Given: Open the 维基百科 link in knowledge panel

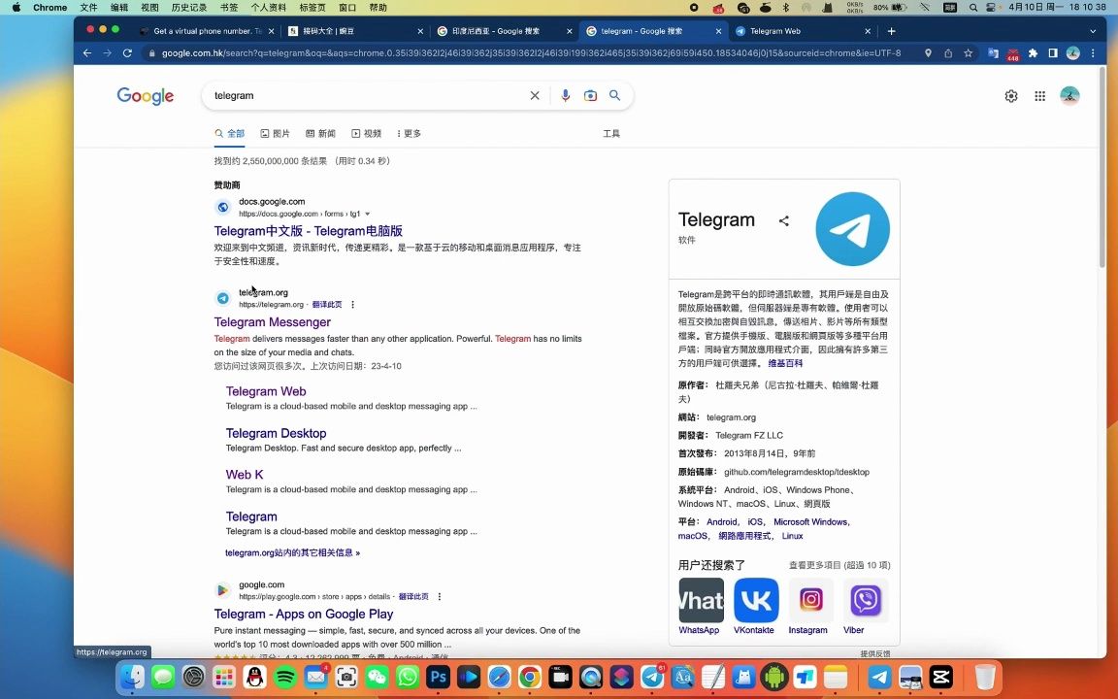Looking at the screenshot, I should [785, 363].
